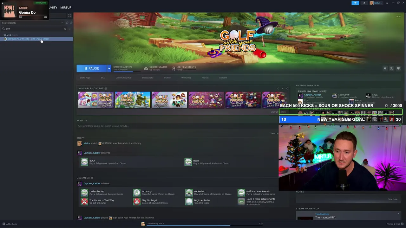
Task: Dismiss the Steam Workshop trending item
Action: click(398, 214)
